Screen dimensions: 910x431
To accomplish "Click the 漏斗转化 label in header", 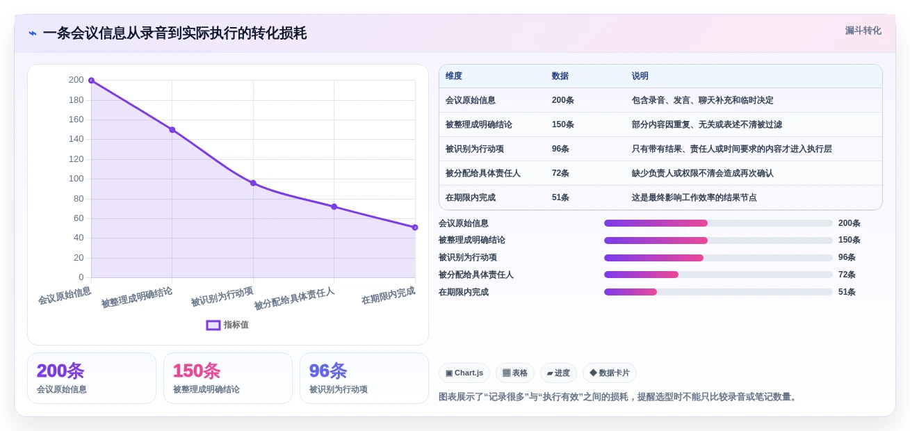I will pos(863,31).
